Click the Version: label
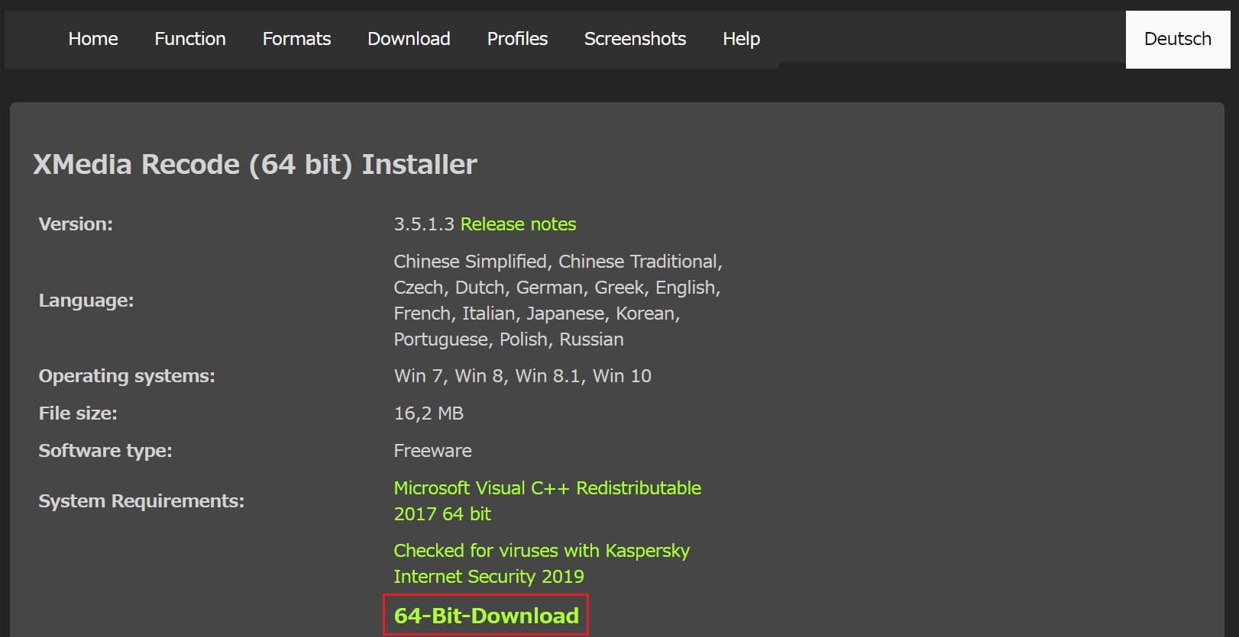Screen dimensions: 1239x637 point(76,224)
